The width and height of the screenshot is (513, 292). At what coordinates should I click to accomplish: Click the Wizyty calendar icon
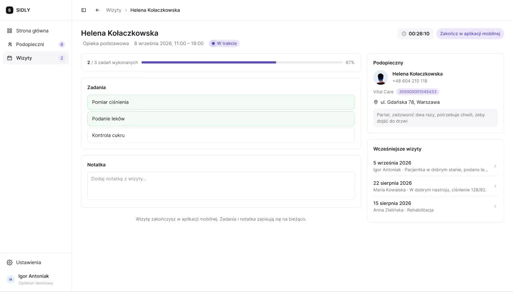tap(10, 58)
